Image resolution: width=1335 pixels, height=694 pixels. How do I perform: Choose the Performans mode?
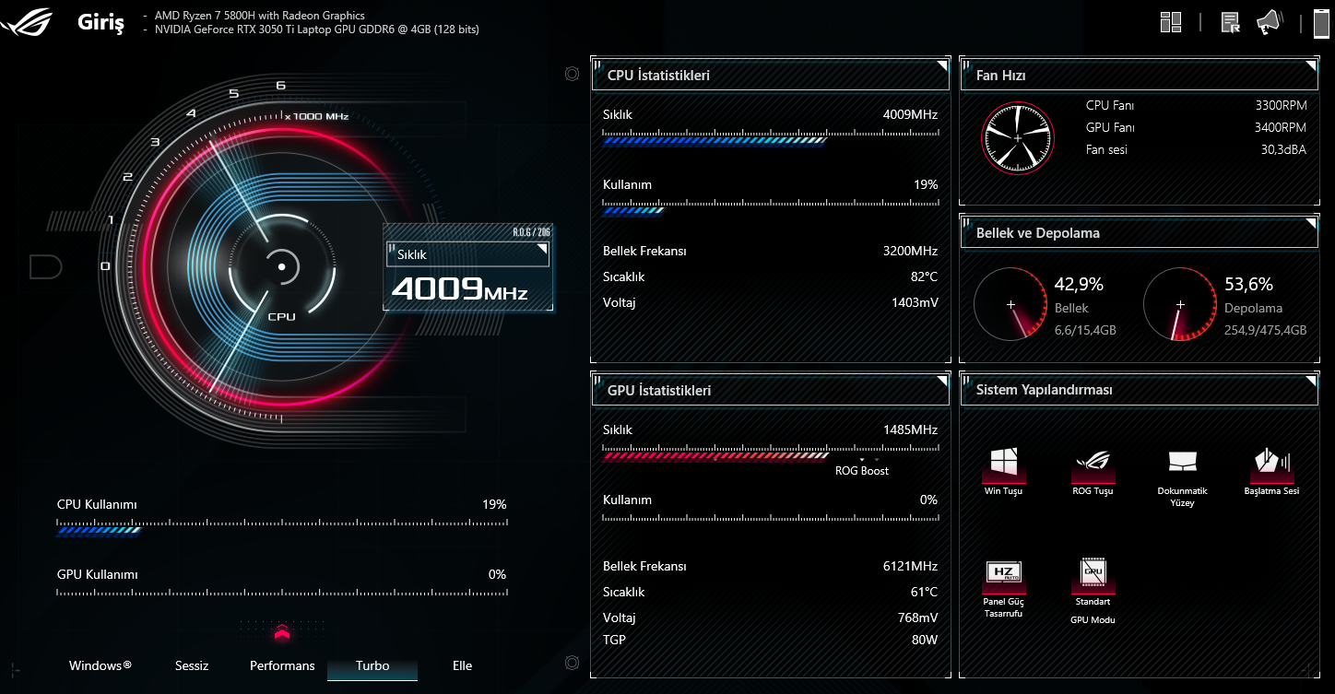282,665
